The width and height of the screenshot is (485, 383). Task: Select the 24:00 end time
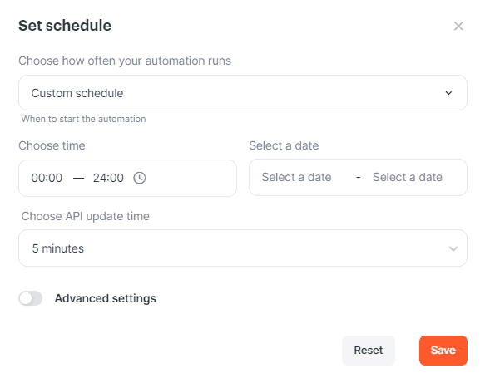click(108, 178)
